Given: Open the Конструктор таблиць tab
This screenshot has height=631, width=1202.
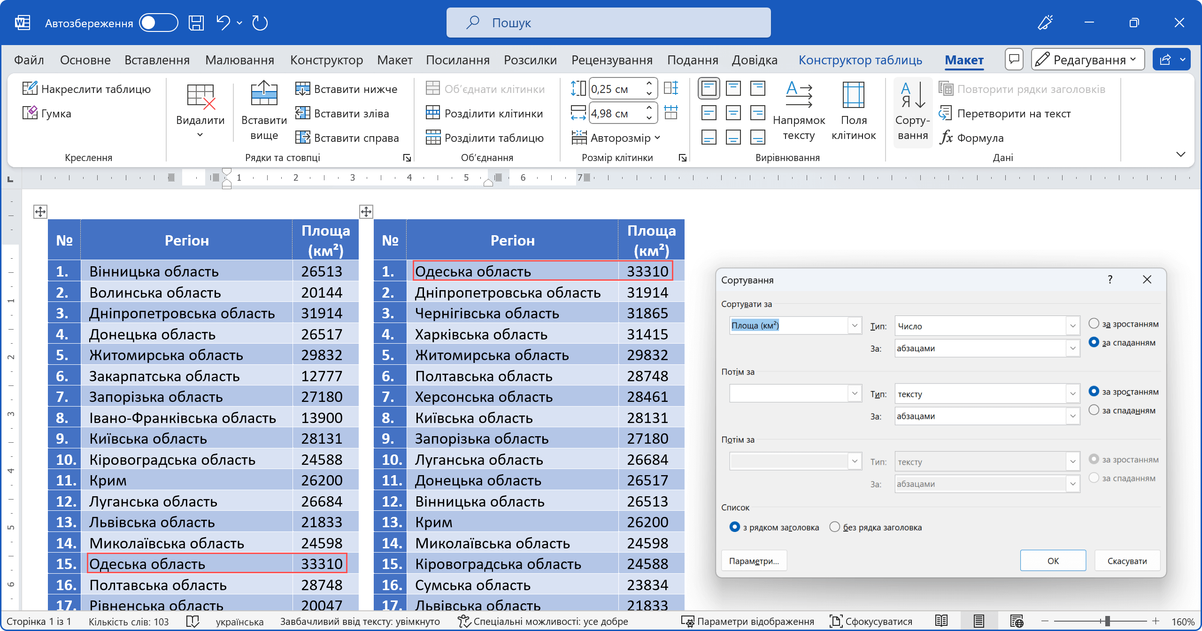Looking at the screenshot, I should tap(860, 60).
